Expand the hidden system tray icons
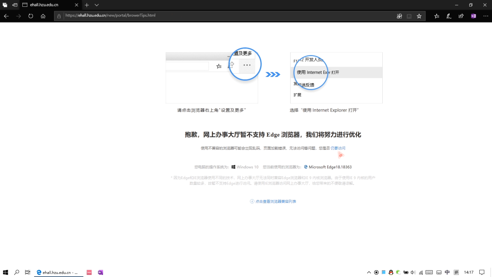 point(369,272)
